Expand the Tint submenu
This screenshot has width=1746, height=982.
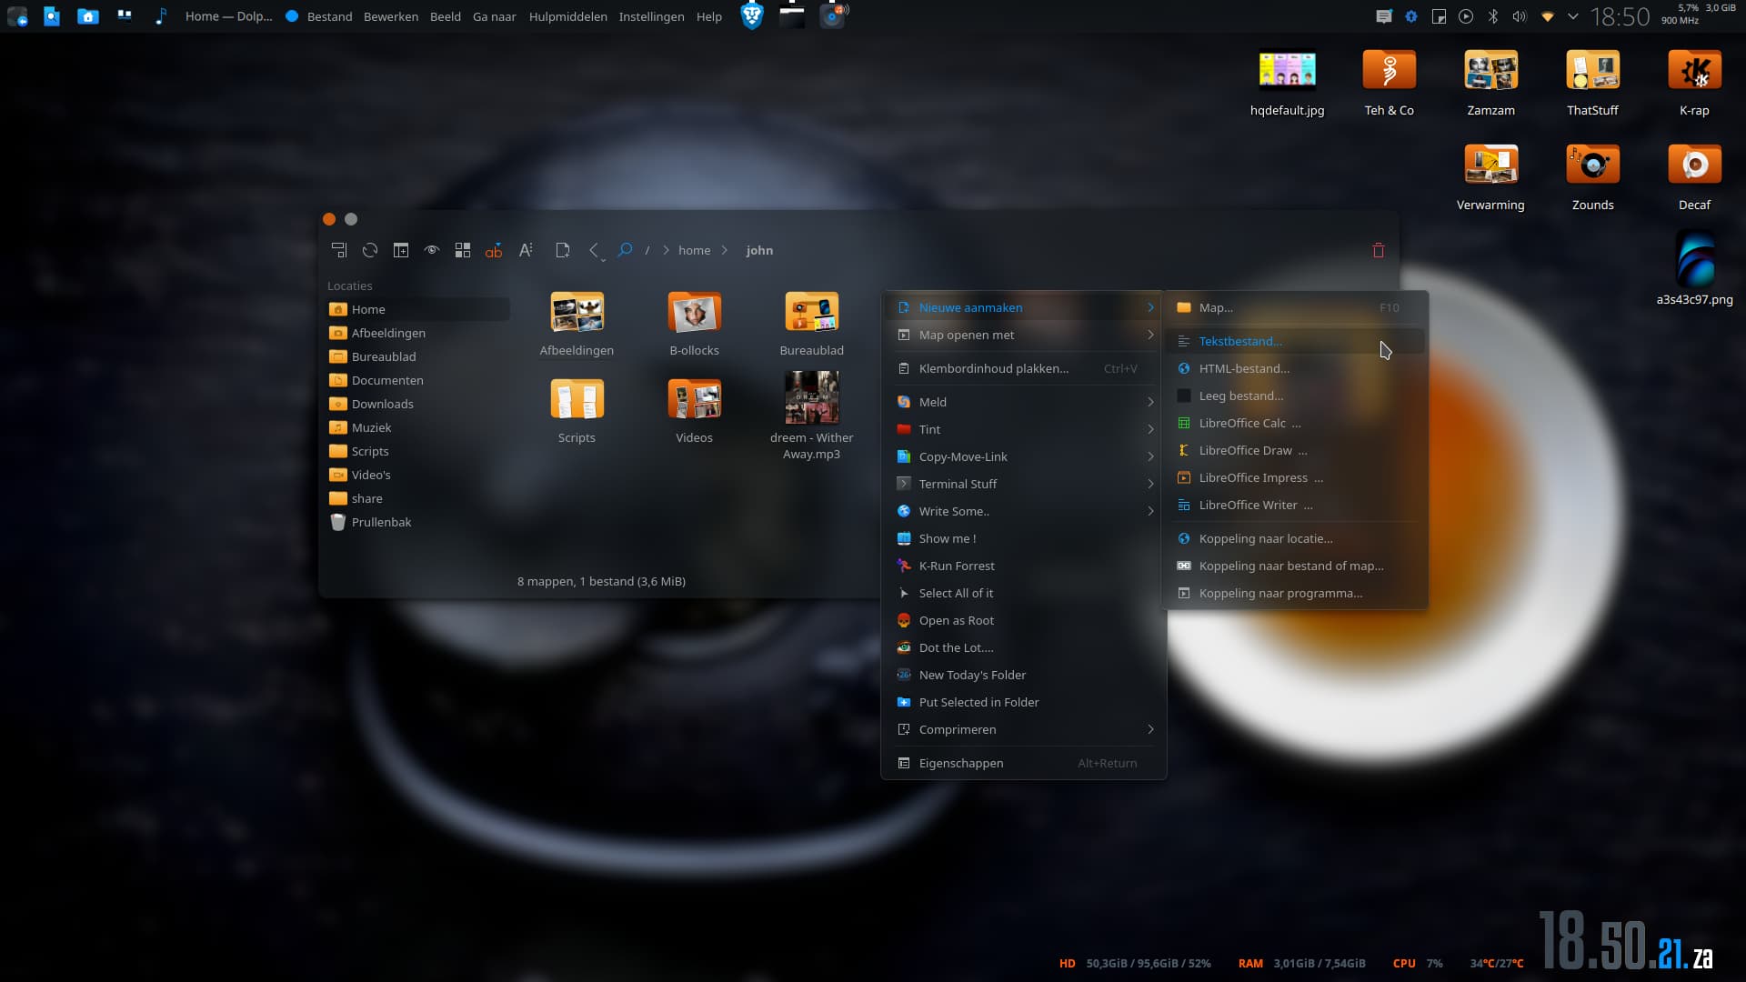(x=1024, y=429)
